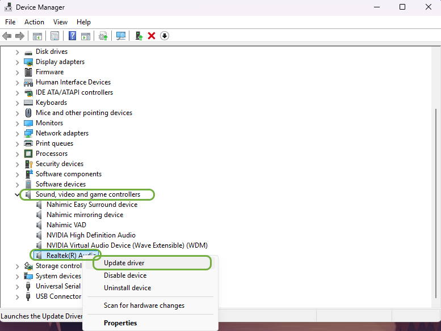Click the Back arrow in the toolbar
This screenshot has height=331, width=441.
pyautogui.click(x=7, y=36)
